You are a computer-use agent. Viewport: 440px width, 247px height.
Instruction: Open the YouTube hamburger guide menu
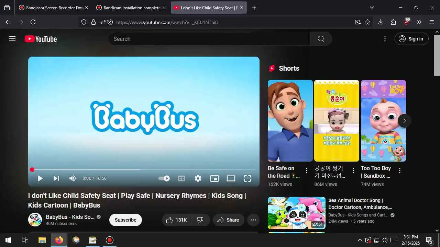pyautogui.click(x=12, y=39)
